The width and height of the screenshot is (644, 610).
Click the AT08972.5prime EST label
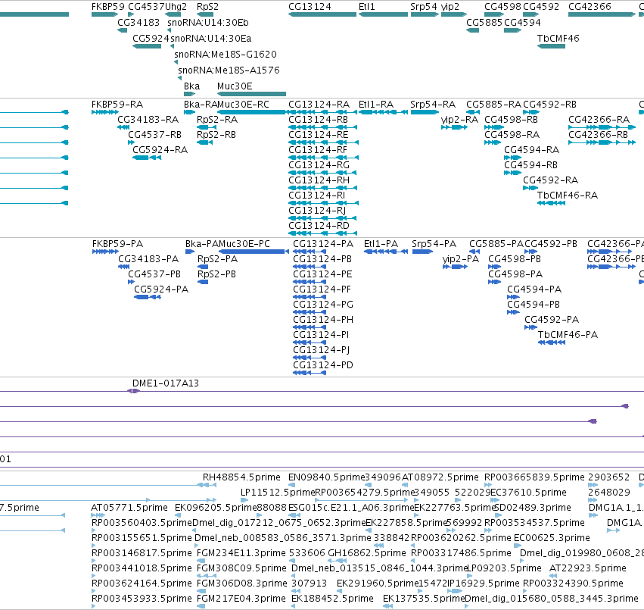tap(440, 477)
